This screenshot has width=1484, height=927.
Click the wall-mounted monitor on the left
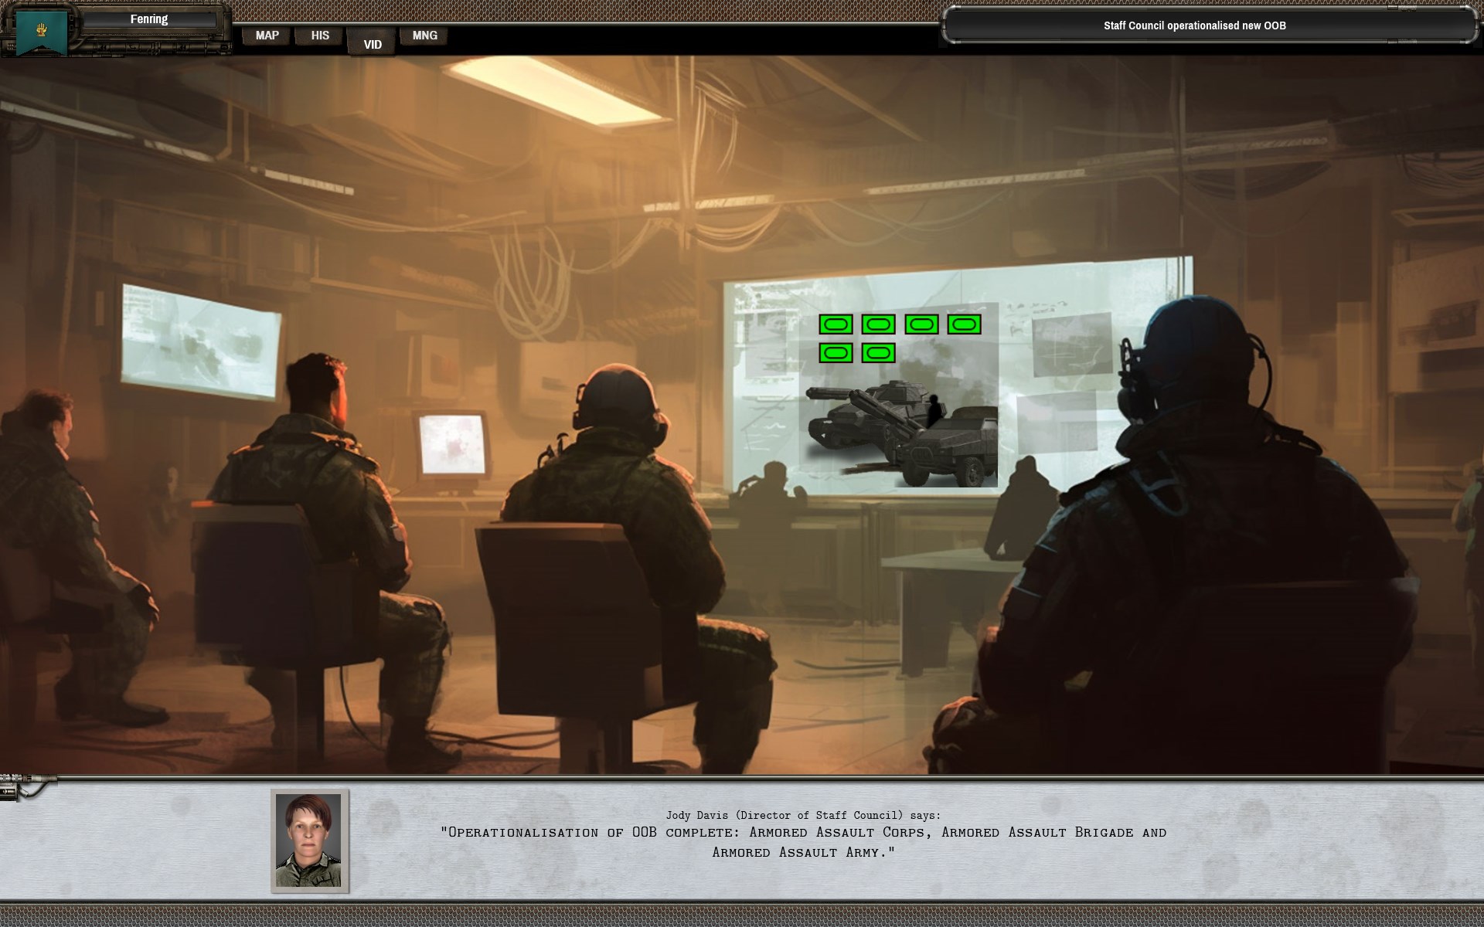200,341
